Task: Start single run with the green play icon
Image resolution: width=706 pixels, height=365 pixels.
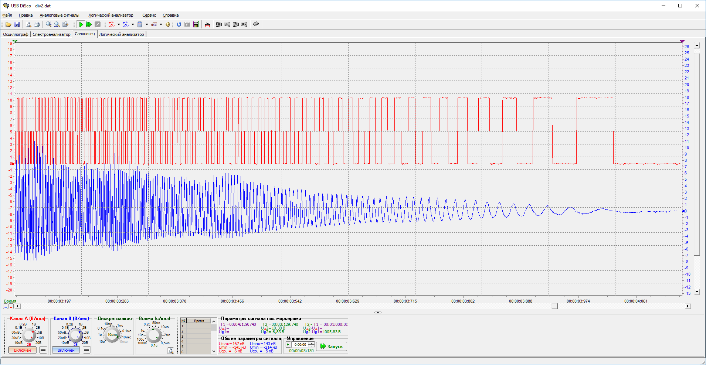Action: pos(81,24)
